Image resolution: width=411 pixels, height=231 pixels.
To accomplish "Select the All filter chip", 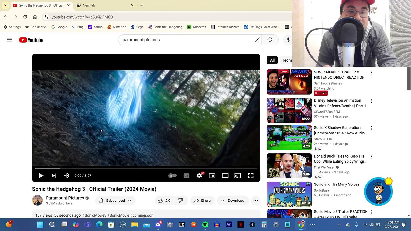I will 272,60.
